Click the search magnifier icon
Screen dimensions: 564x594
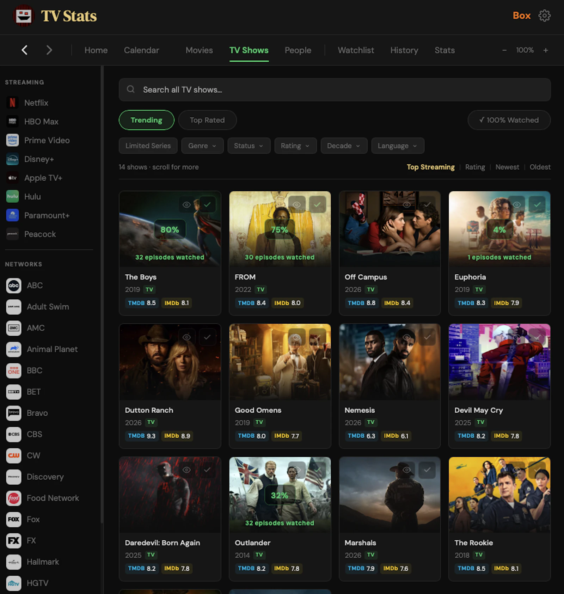pos(131,89)
